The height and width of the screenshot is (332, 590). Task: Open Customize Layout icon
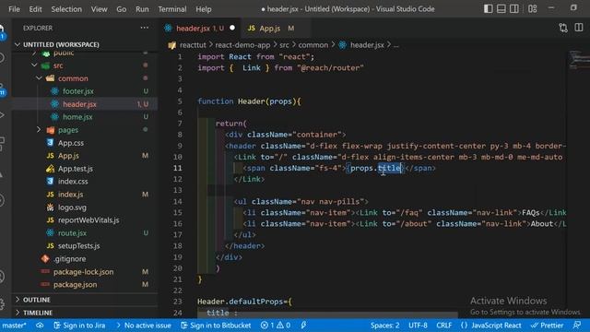pos(533,8)
